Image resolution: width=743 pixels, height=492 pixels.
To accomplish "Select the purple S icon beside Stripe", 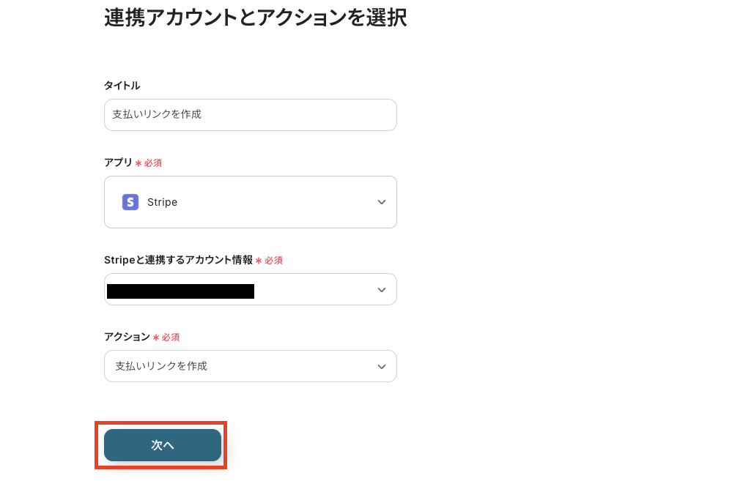I will click(130, 202).
